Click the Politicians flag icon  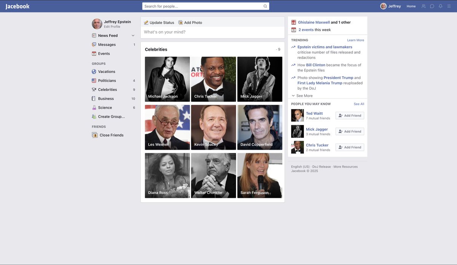pyautogui.click(x=94, y=80)
